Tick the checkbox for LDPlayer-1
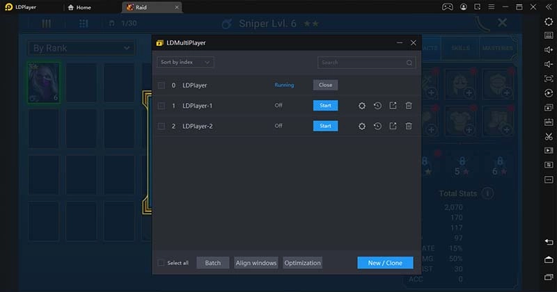The width and height of the screenshot is (557, 292). (162, 106)
